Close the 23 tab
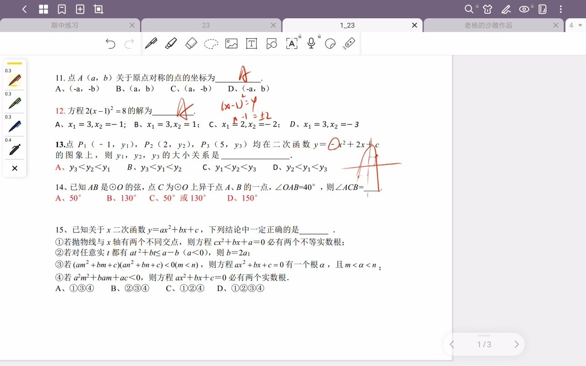The width and height of the screenshot is (586, 366). (273, 26)
